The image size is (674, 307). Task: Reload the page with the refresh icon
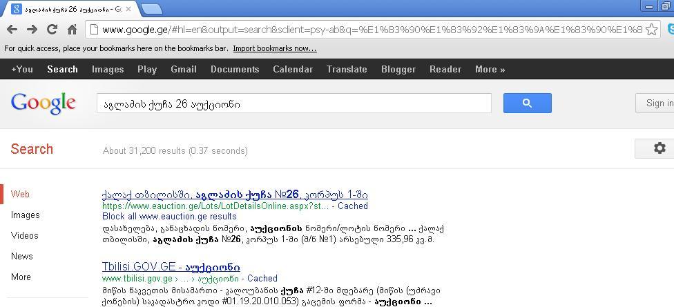tap(52, 29)
